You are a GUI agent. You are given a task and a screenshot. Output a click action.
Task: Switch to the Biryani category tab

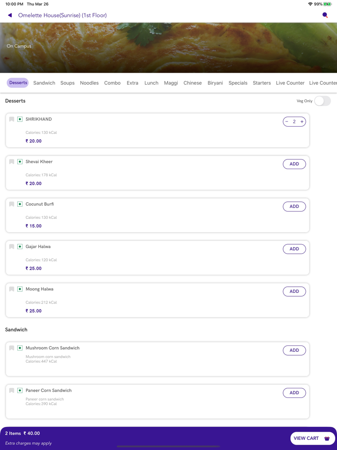pyautogui.click(x=215, y=83)
